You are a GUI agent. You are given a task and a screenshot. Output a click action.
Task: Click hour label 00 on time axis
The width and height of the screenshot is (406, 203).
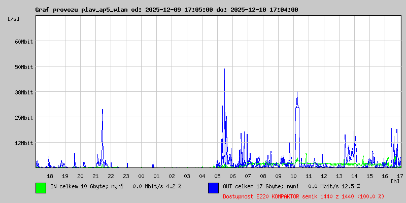[x=142, y=176]
